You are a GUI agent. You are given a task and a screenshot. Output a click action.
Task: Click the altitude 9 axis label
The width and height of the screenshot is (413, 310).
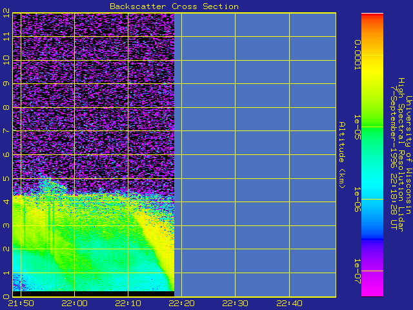click(x=6, y=83)
